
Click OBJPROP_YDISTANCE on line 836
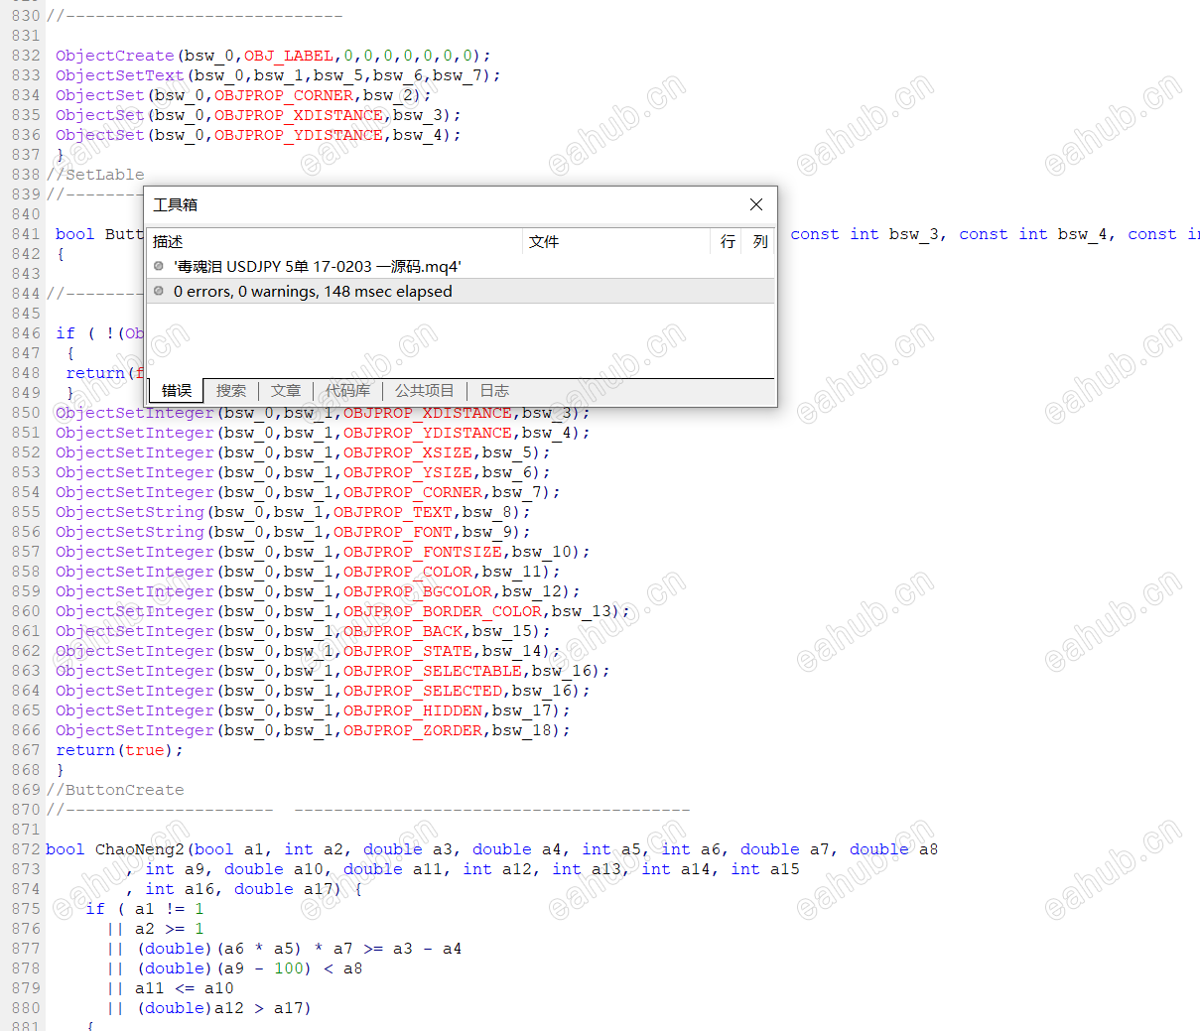(299, 135)
